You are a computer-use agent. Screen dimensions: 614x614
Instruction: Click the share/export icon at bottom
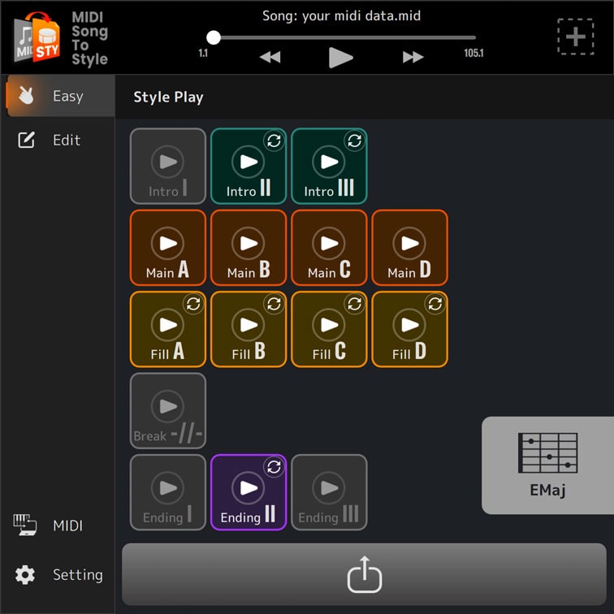[364, 576]
